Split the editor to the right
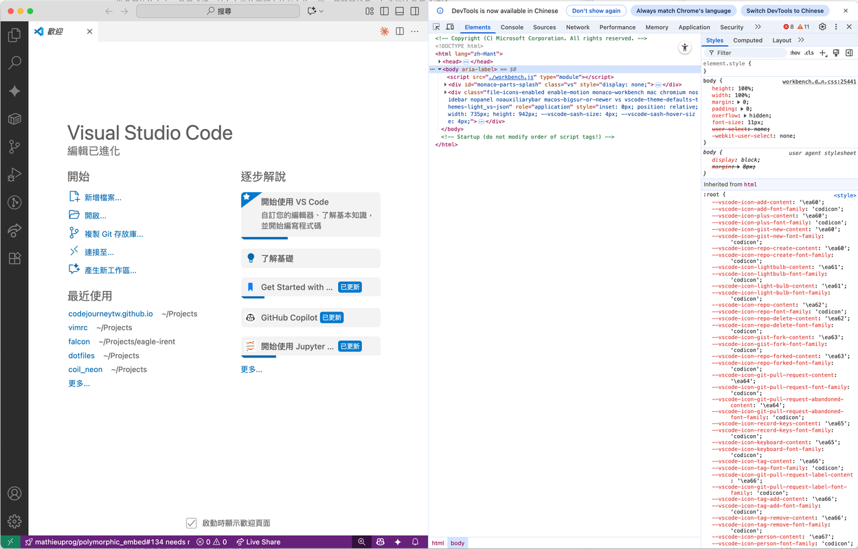 (400, 32)
